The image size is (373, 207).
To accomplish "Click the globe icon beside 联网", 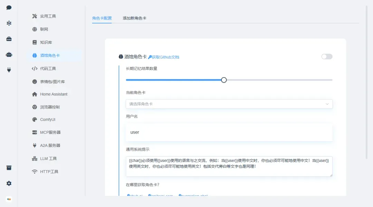I will click(x=35, y=29).
